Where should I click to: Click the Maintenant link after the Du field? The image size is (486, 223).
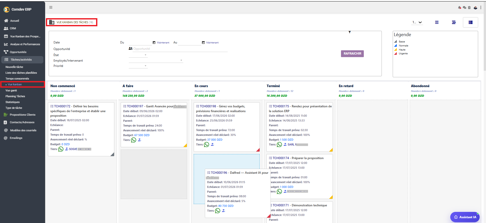click(163, 43)
